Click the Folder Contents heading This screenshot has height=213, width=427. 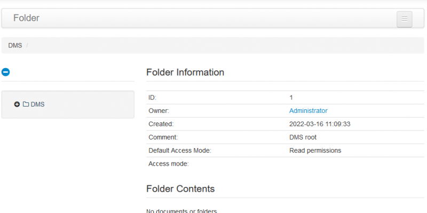pyautogui.click(x=180, y=189)
